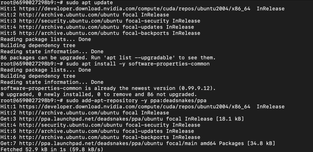This screenshot has height=152, width=313.
Task: Click the security.ubuntu.com URL on second Hit:4 line
Action: (71, 125)
